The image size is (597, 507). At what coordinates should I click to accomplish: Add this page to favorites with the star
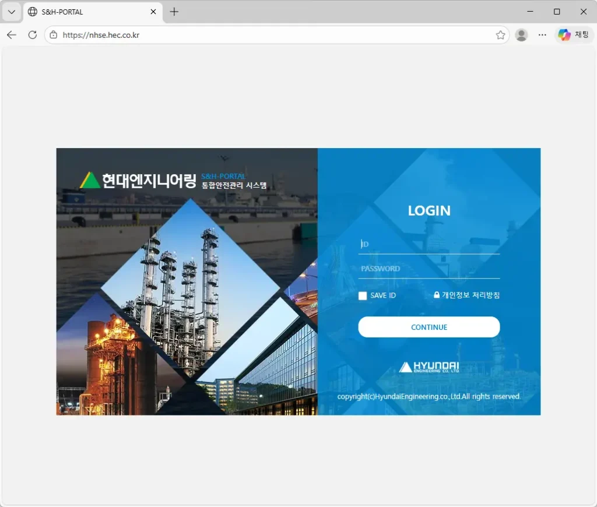tap(500, 35)
